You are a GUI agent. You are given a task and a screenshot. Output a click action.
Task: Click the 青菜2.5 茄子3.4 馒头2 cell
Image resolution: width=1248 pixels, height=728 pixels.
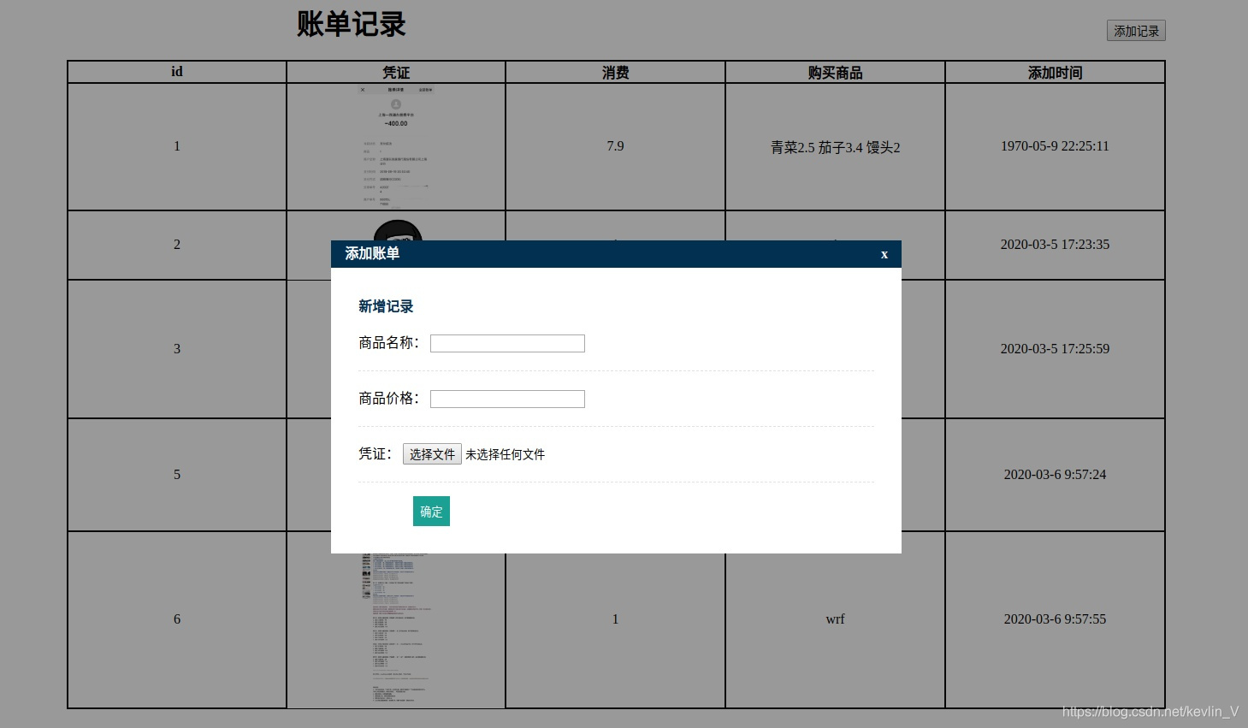(836, 147)
